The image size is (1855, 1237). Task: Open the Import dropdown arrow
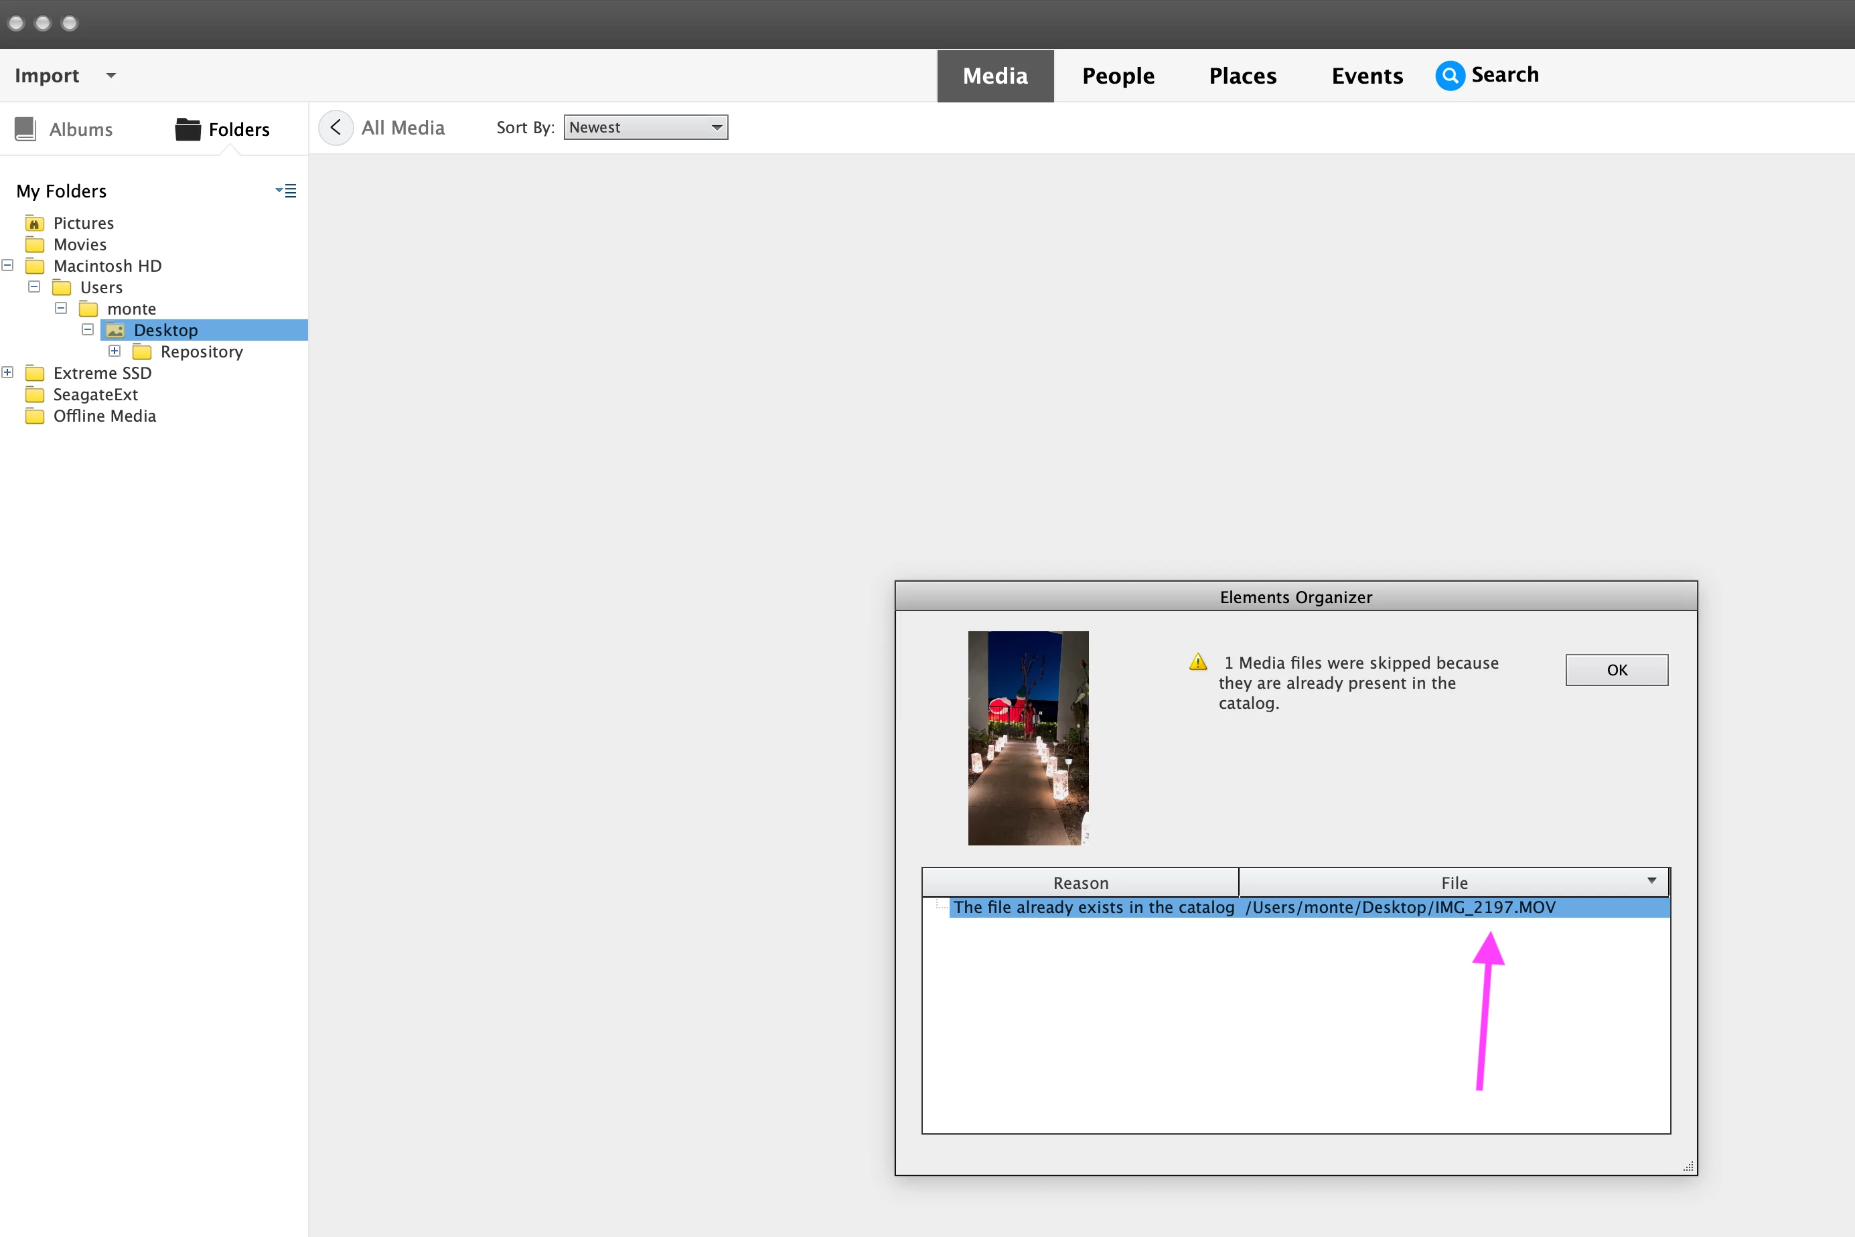pyautogui.click(x=111, y=76)
